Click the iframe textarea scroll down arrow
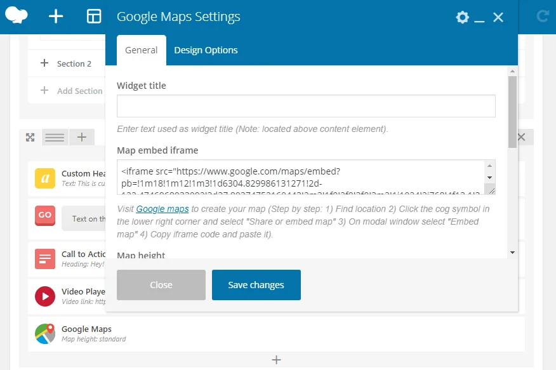Screen dimensions: 556x370 pyautogui.click(x=490, y=178)
